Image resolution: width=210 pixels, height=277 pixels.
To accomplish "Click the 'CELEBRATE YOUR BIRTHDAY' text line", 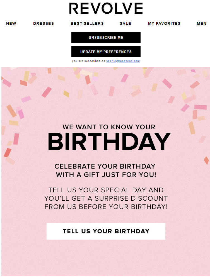I will click(105, 166).
